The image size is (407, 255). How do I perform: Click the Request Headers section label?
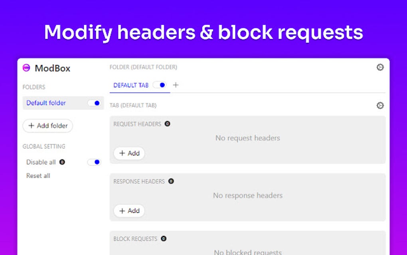(137, 124)
